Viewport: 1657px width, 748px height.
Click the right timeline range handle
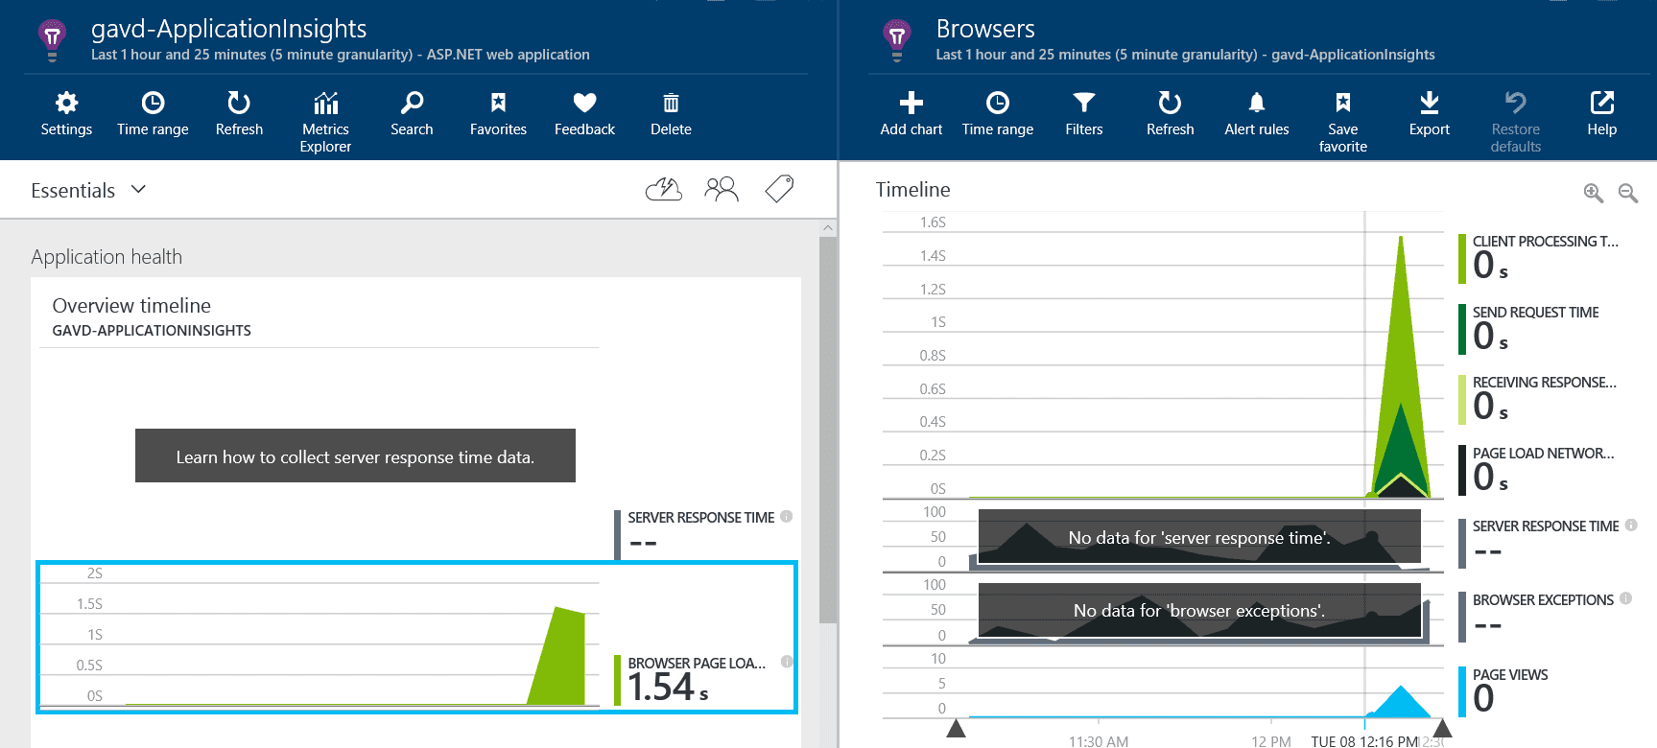[x=1442, y=730]
